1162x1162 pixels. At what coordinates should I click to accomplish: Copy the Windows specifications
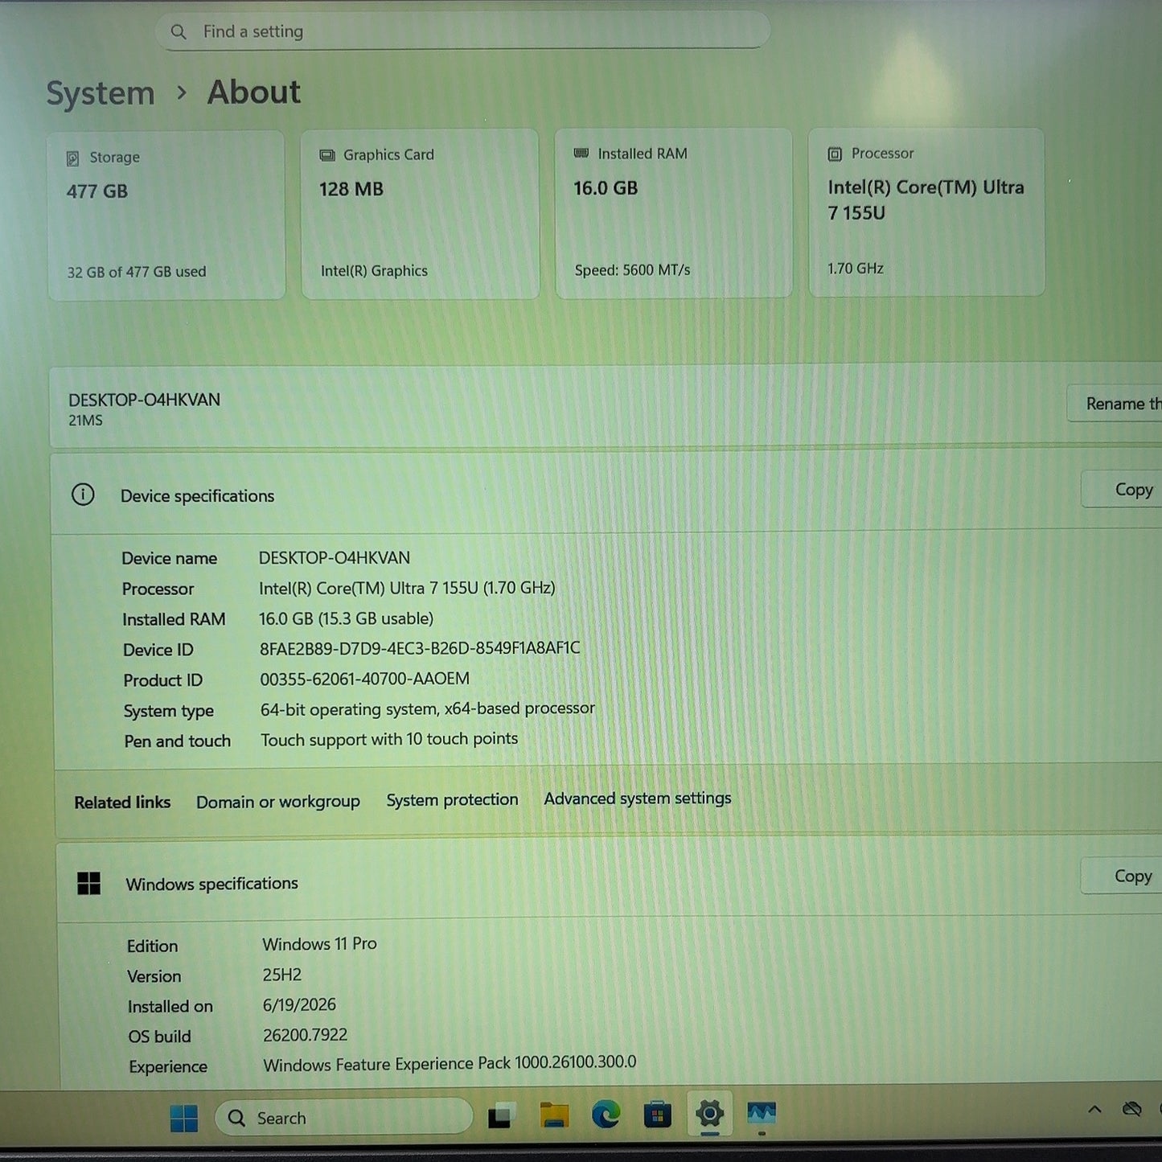tap(1123, 876)
